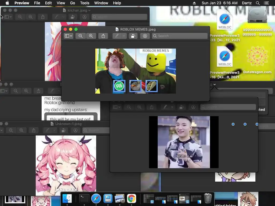Open Safari from the Dock
The width and height of the screenshot is (275, 206).
[96, 199]
